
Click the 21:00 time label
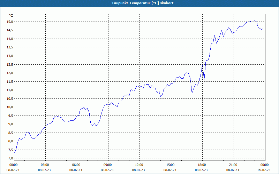[x=234, y=165]
